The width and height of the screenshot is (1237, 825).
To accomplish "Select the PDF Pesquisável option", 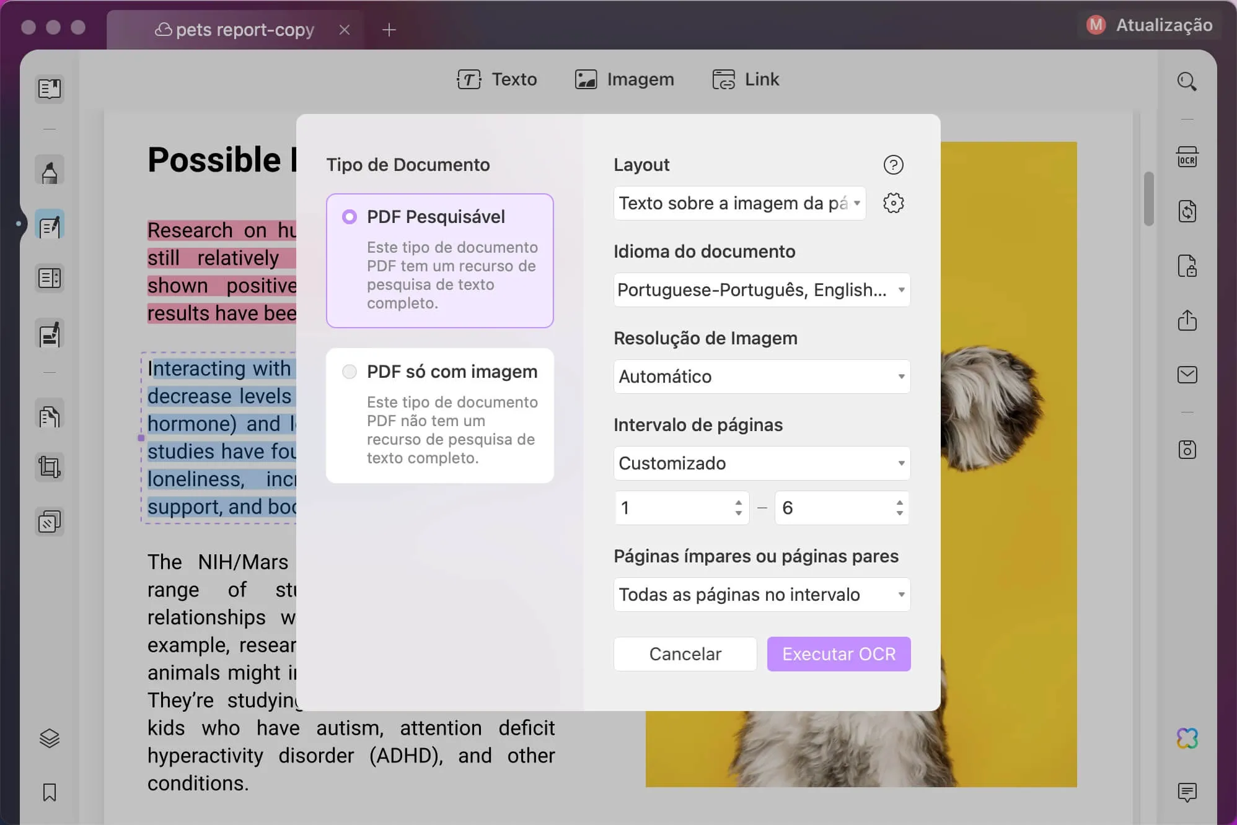I will 350,217.
